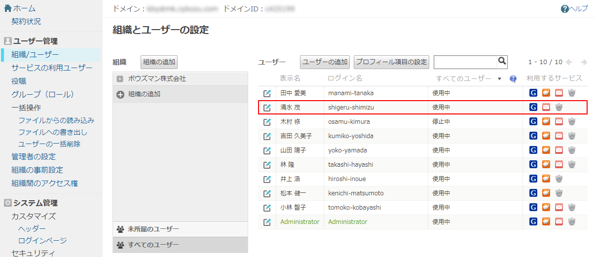Click the ログイン名 column header
The width and height of the screenshot is (596, 257).
click(x=345, y=78)
